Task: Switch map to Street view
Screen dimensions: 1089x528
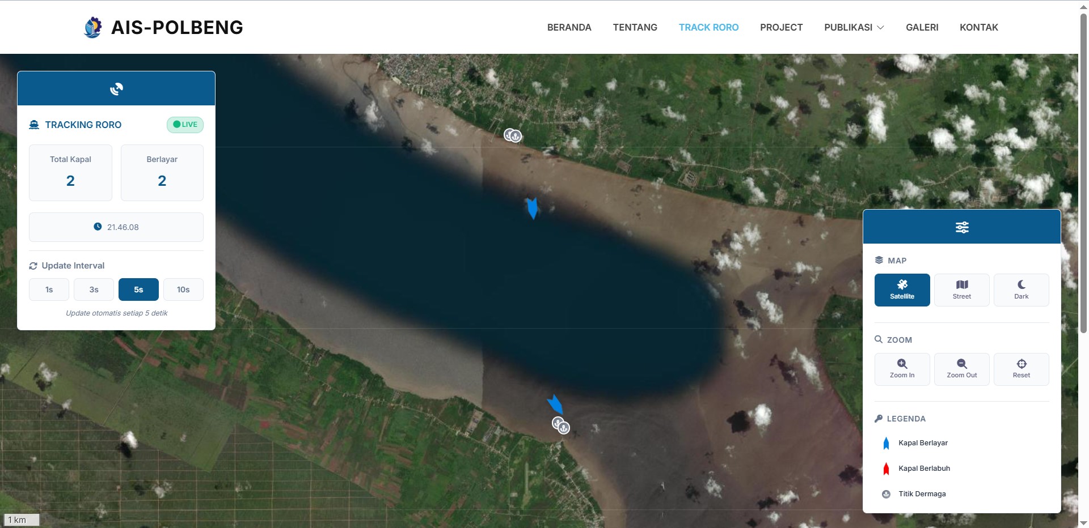Action: pos(961,289)
